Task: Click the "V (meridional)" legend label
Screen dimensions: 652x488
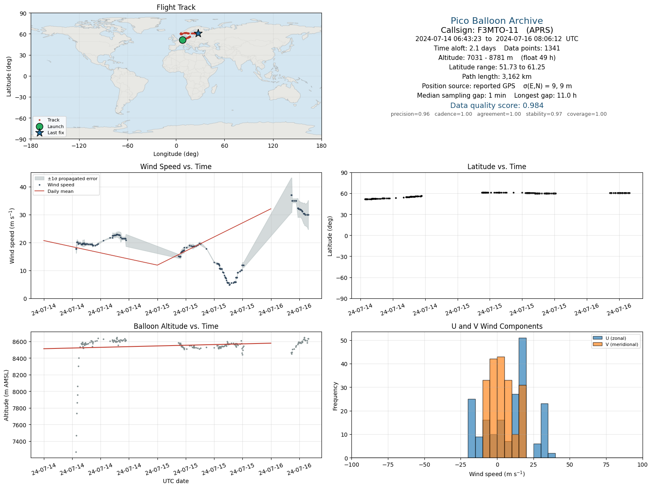Action: [622, 344]
